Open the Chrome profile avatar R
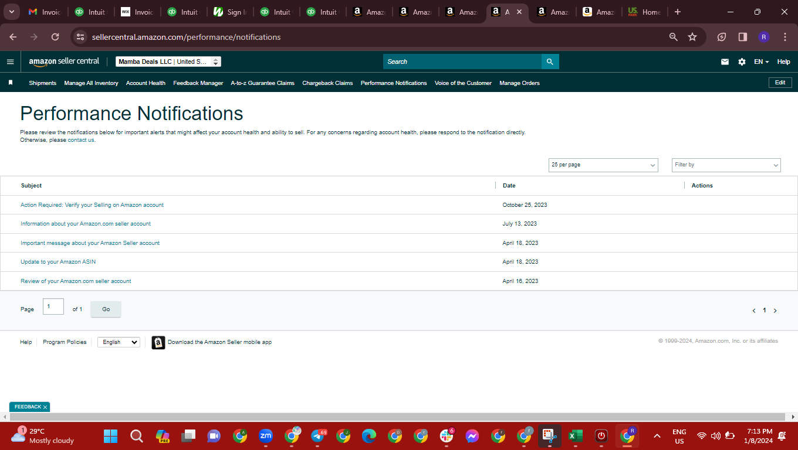 [763, 37]
